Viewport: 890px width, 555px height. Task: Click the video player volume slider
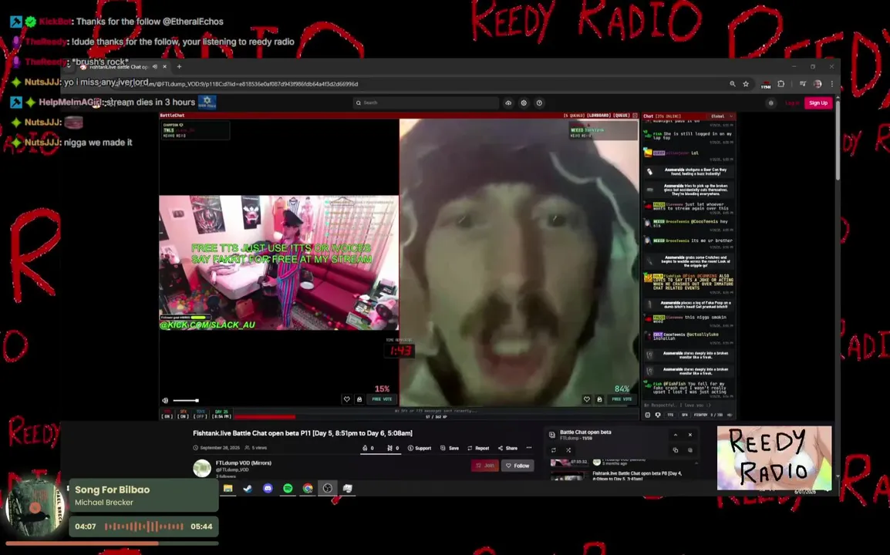(x=186, y=401)
